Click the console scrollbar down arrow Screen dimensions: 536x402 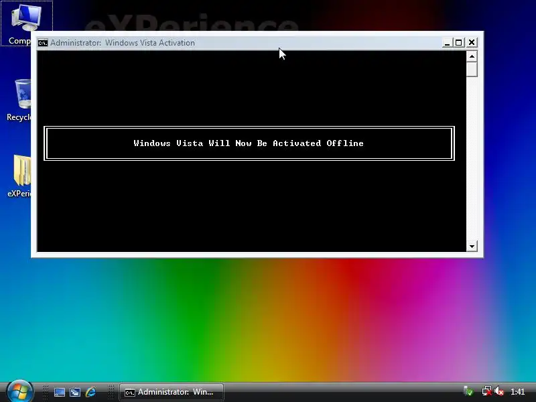[472, 246]
